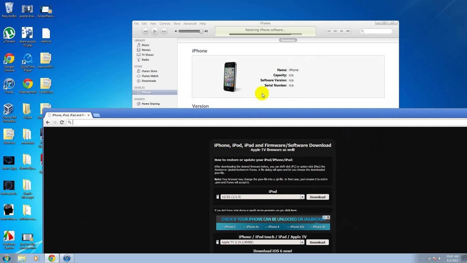Screen dimensions: 467x263
Task: Click the iTunes next track button
Action: point(164,31)
